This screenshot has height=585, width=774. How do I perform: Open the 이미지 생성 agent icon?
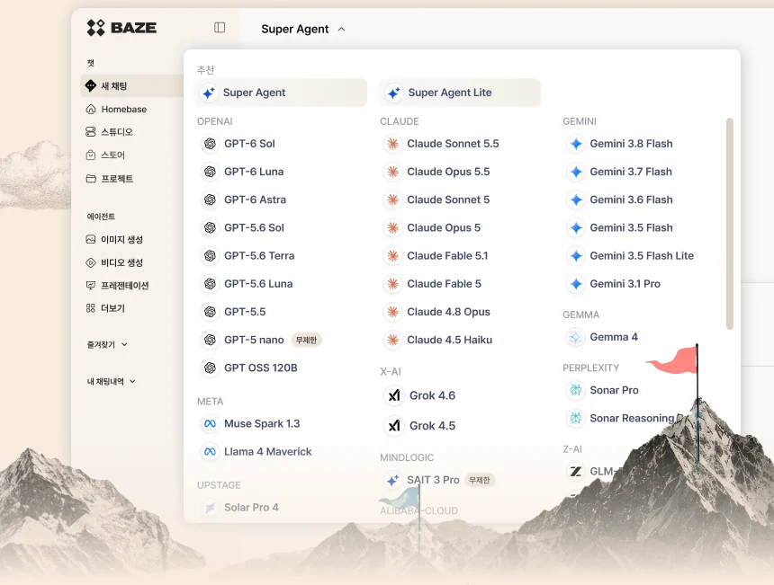click(x=91, y=239)
